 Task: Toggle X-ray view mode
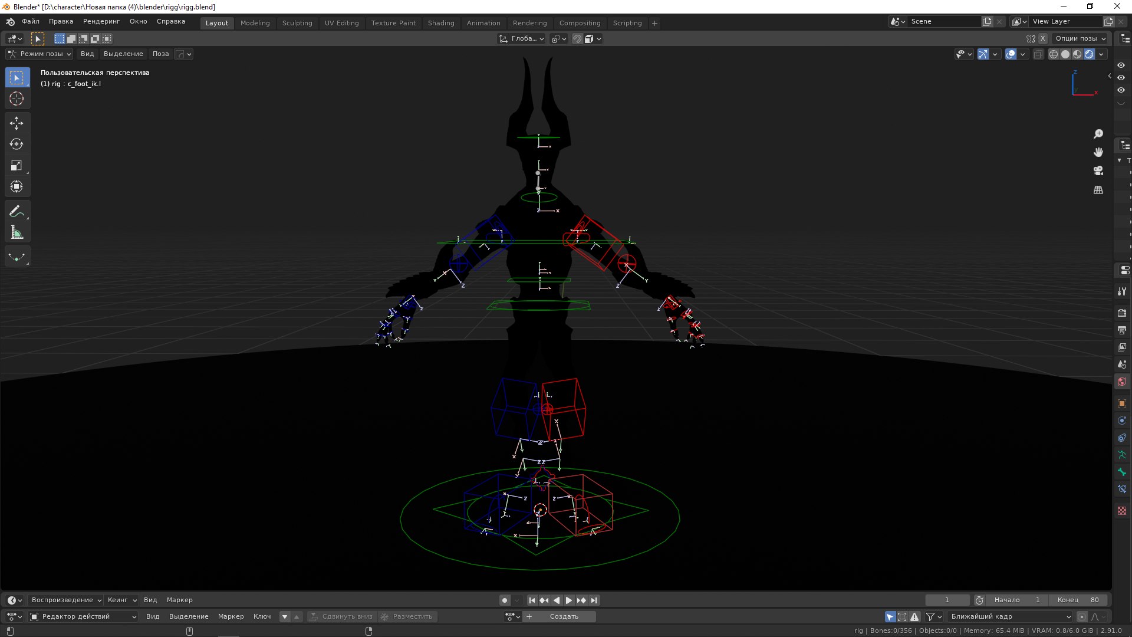pyautogui.click(x=1038, y=54)
